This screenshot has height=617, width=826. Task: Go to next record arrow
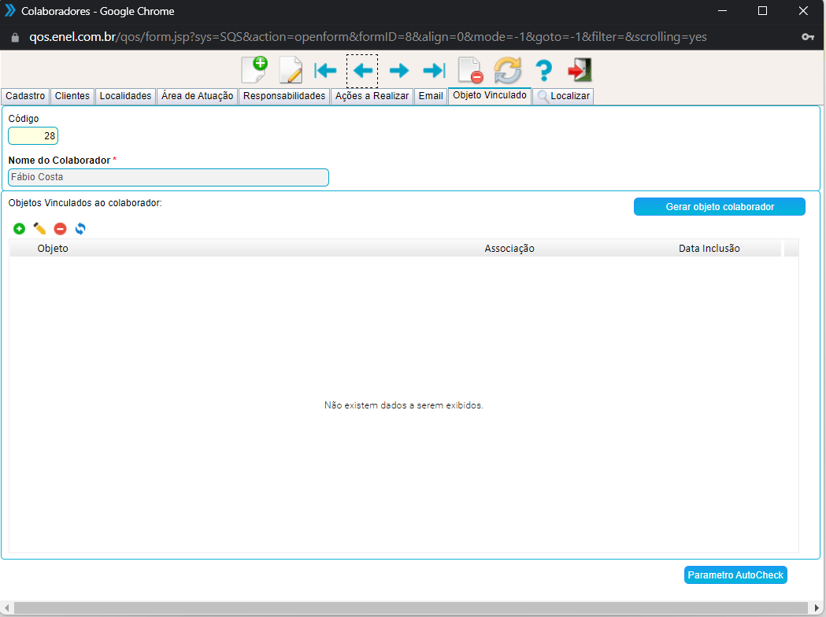coord(399,71)
